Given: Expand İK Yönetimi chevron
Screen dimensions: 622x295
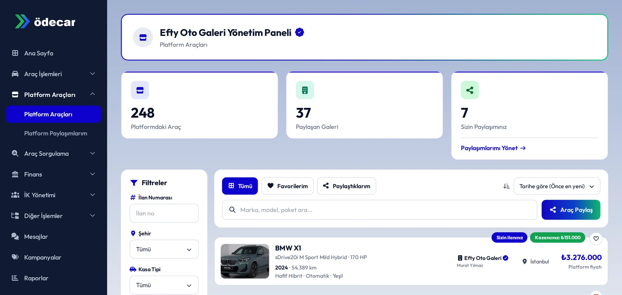Looking at the screenshot, I should tap(93, 195).
